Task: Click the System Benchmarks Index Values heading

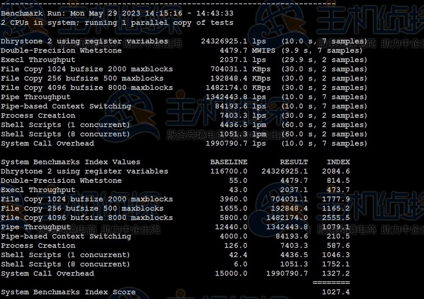Action: point(70,162)
